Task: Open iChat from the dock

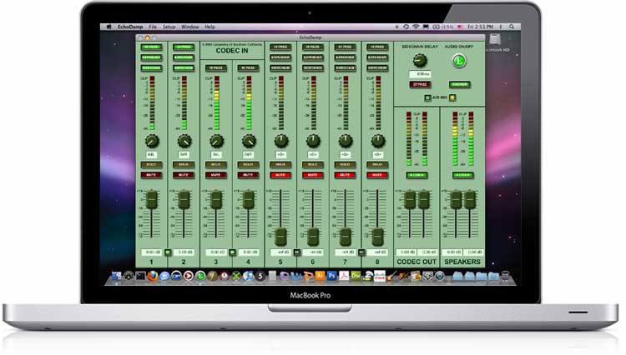Action: [x=164, y=276]
